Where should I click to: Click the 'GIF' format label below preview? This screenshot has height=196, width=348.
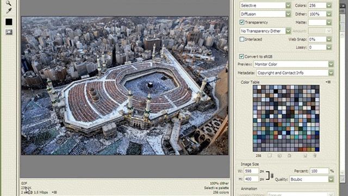coord(24,183)
